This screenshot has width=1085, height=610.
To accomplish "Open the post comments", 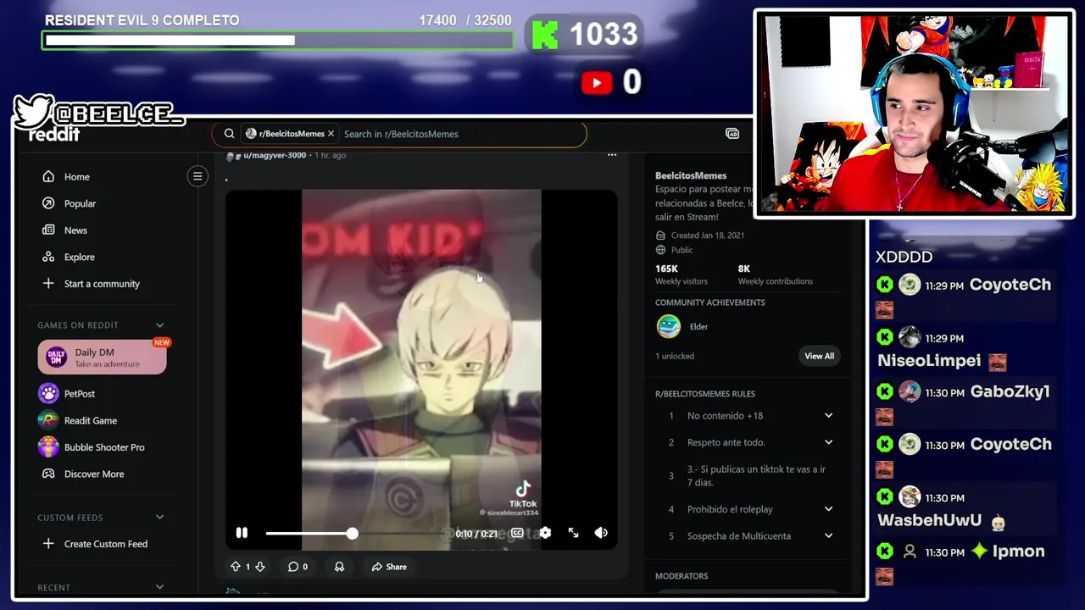I will pos(298,567).
